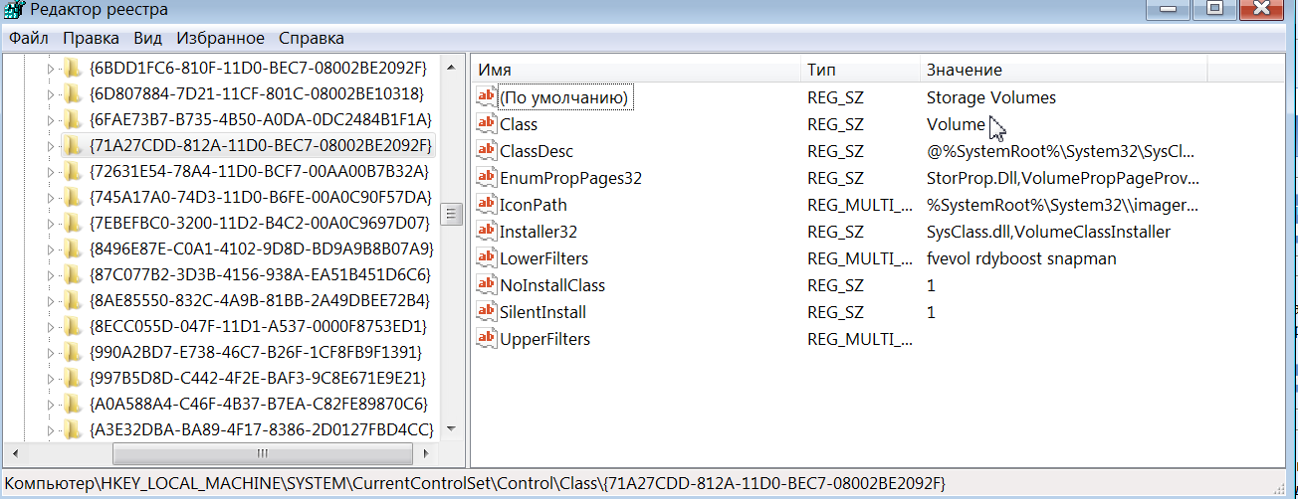1298x499 pixels.
Task: Click the 'Storage Volumes' data cell
Action: pos(991,97)
